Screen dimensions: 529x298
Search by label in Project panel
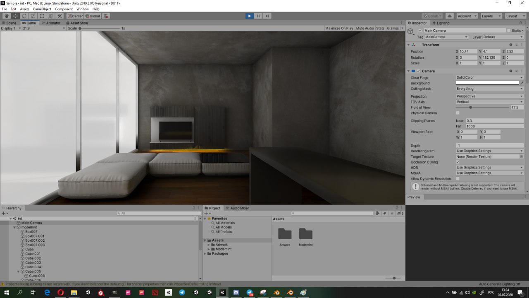click(x=385, y=213)
